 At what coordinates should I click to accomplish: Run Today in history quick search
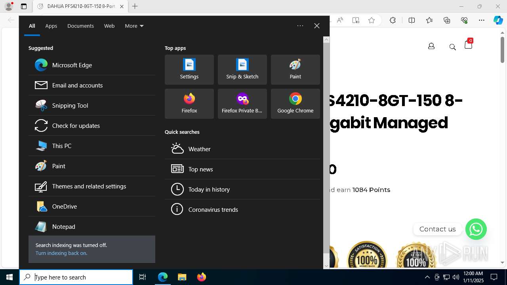[x=242, y=189]
